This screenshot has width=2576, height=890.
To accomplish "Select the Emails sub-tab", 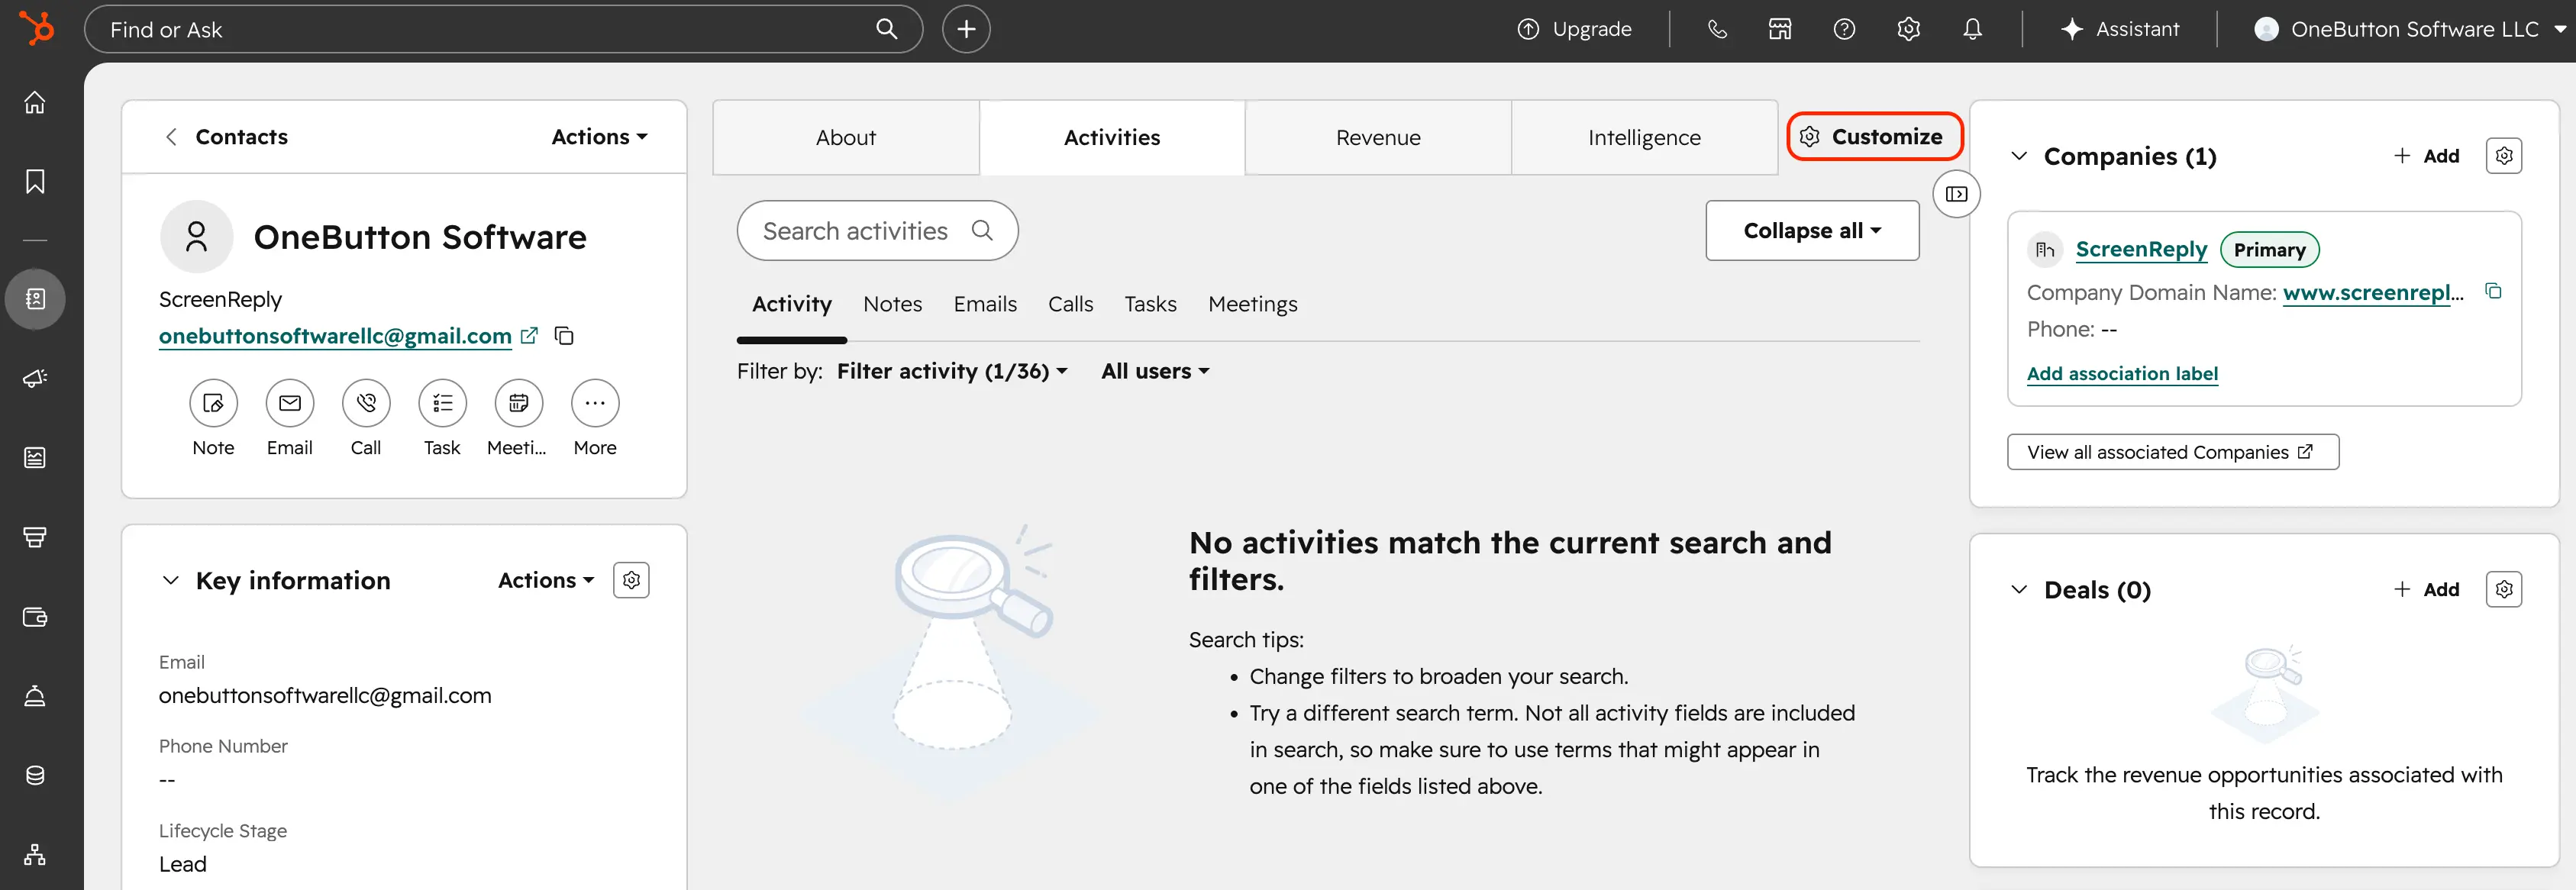I will tap(985, 304).
